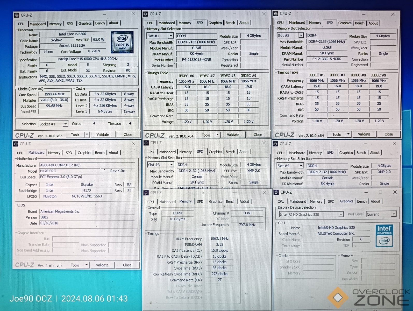Click the Model field H170-PRO
The height and width of the screenshot is (311, 413).
[x=70, y=171]
